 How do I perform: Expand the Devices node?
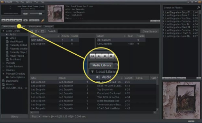coord(4,70)
